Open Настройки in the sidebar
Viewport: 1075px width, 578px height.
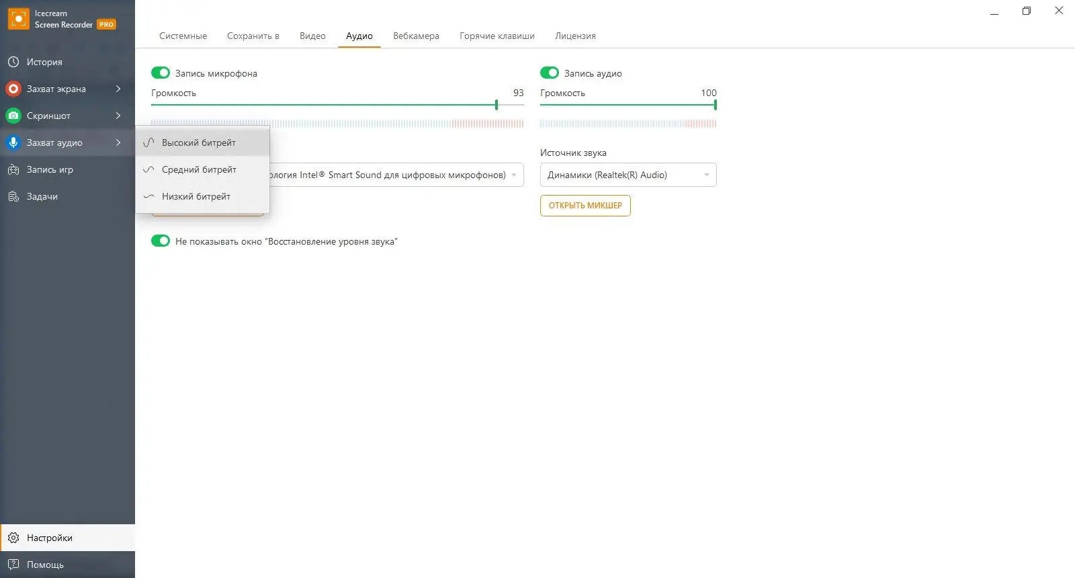(x=67, y=538)
